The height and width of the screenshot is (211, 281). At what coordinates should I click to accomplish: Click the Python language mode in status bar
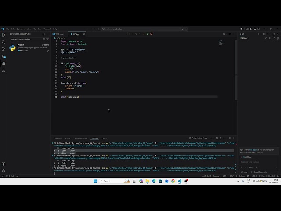click(x=242, y=176)
